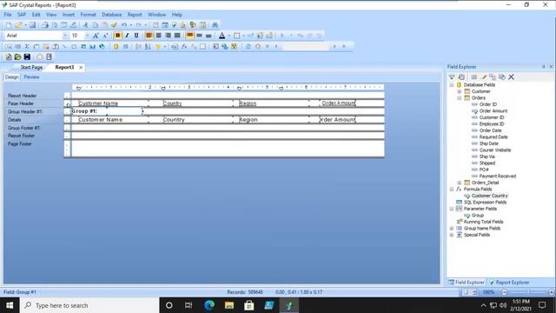The height and width of the screenshot is (313, 556).
Task: Click the Record Sort Expert icon
Action: point(148,46)
